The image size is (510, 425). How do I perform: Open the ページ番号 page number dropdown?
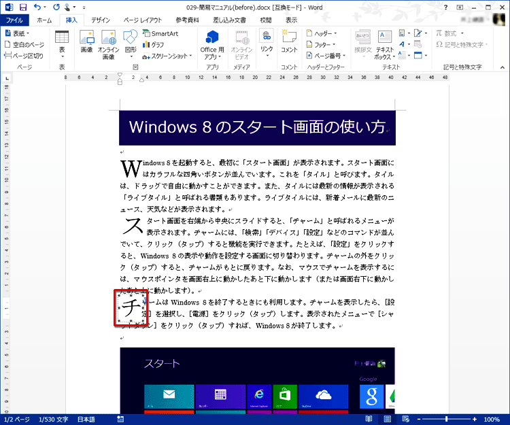tap(326, 56)
